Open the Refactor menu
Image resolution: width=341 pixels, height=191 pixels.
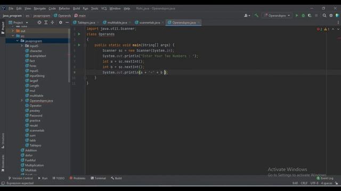point(64,8)
